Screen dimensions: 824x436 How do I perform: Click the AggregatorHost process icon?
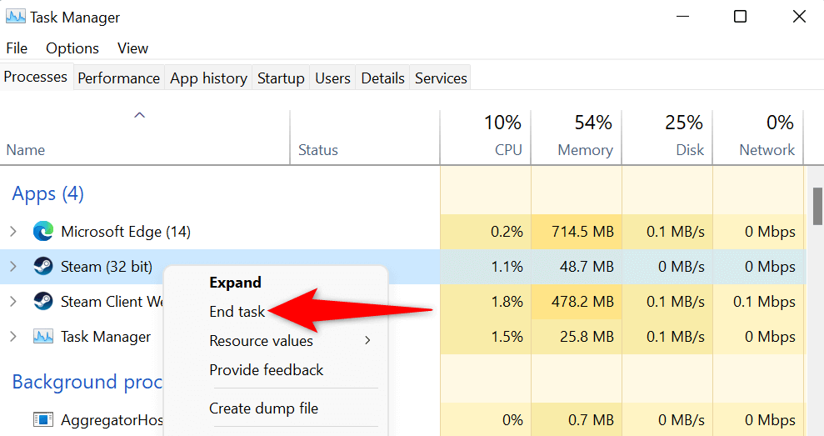pos(43,419)
